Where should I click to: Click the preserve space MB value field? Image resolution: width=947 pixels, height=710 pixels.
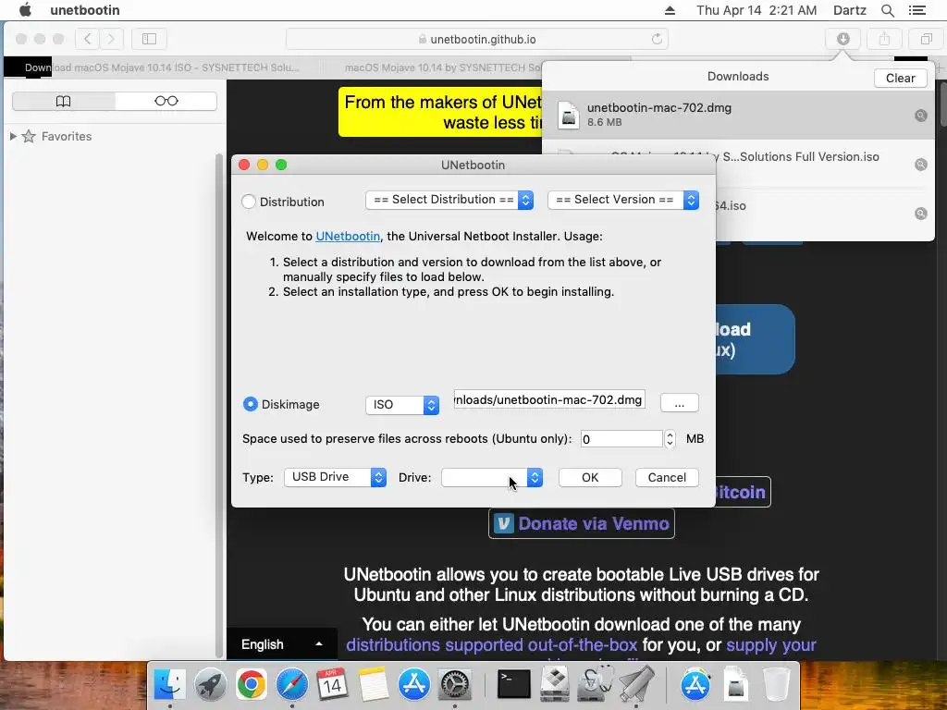point(621,439)
